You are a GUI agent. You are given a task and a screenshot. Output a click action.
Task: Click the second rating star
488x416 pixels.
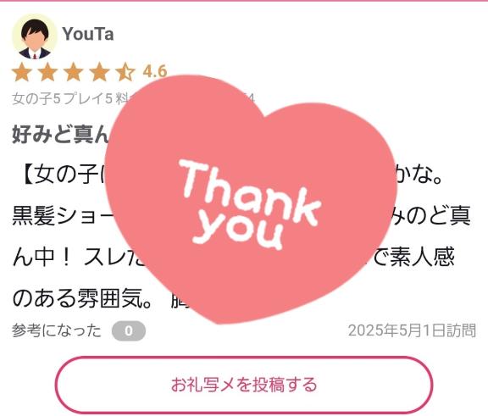coord(47,72)
